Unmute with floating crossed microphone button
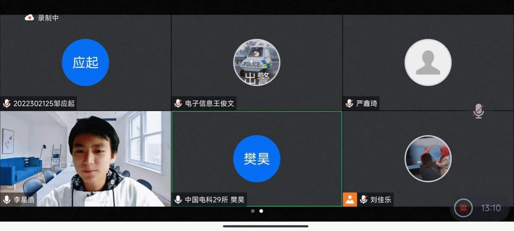This screenshot has width=514, height=231. [479, 111]
